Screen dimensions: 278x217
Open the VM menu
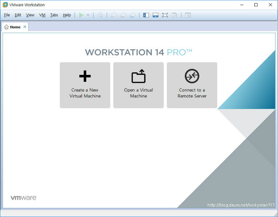pos(42,15)
